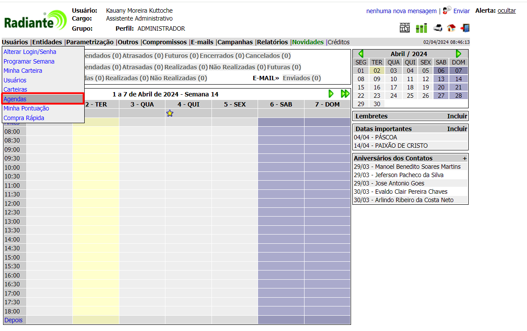Go to home via house icon

pos(451,28)
